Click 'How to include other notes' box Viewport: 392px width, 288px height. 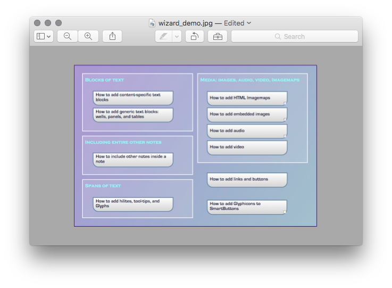133,159
